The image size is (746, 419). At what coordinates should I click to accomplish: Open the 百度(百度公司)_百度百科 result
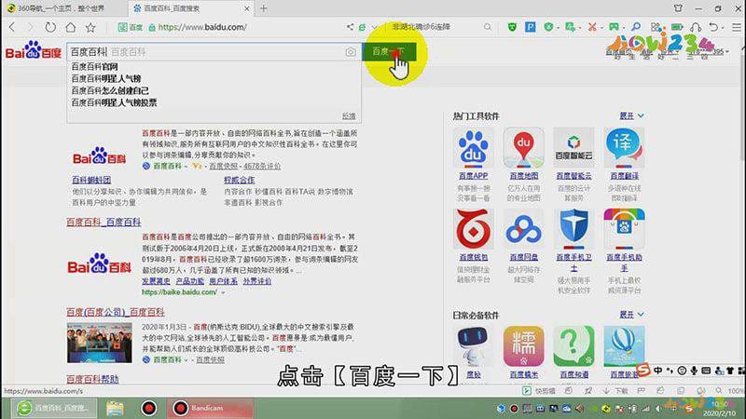[115, 312]
